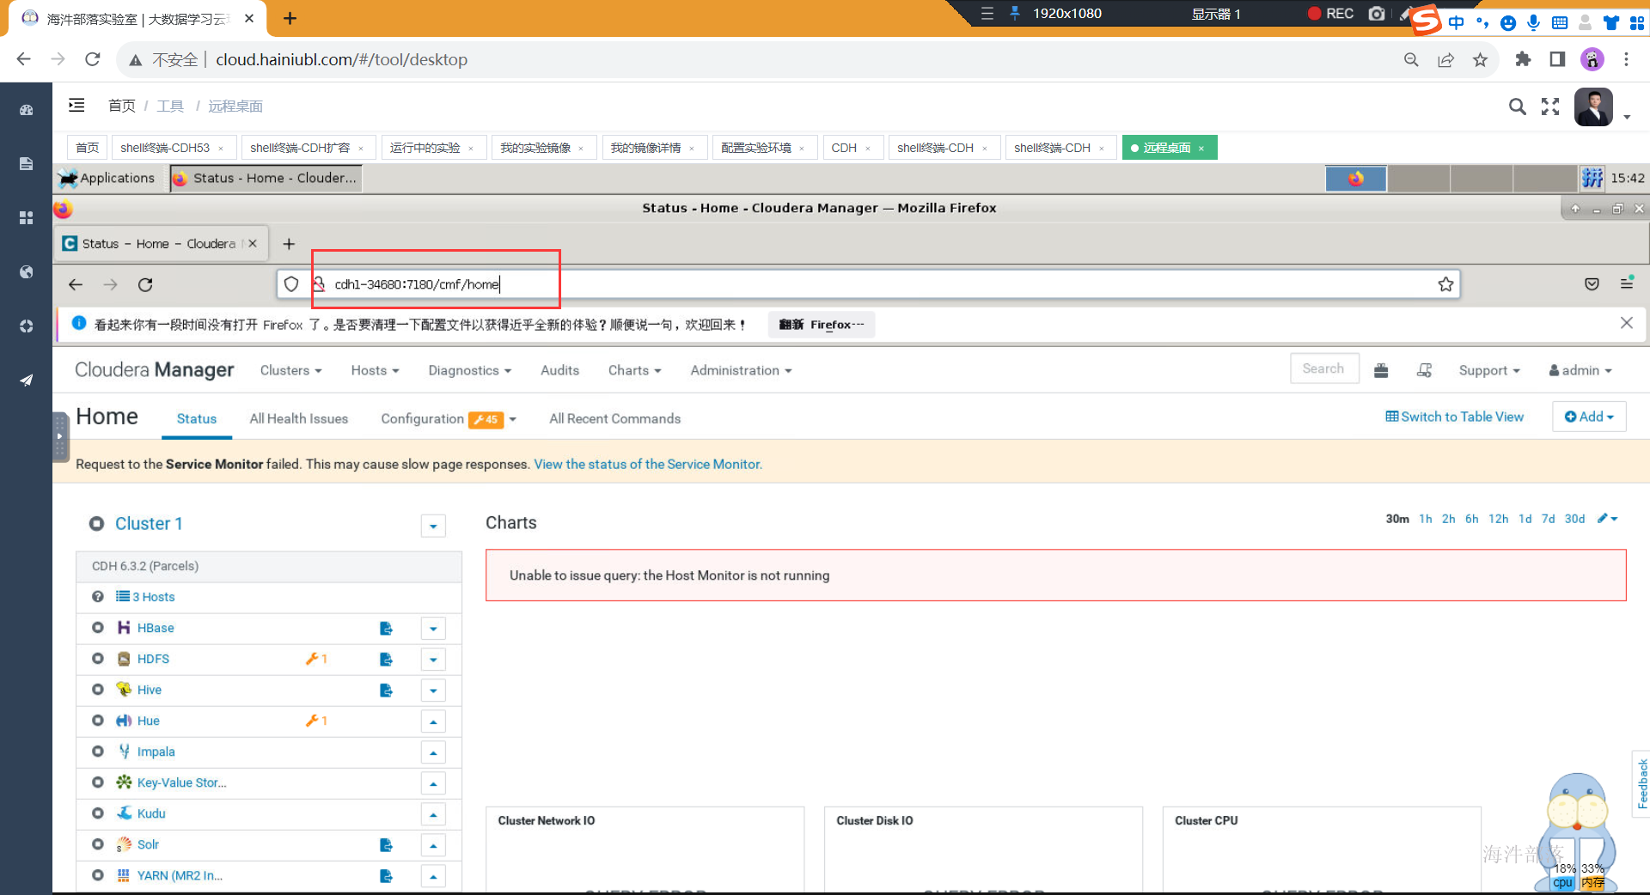
Task: Click the Chrome bookmark star icon
Action: (1480, 59)
